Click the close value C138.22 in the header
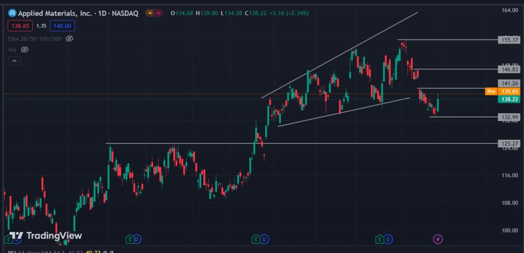 256,13
